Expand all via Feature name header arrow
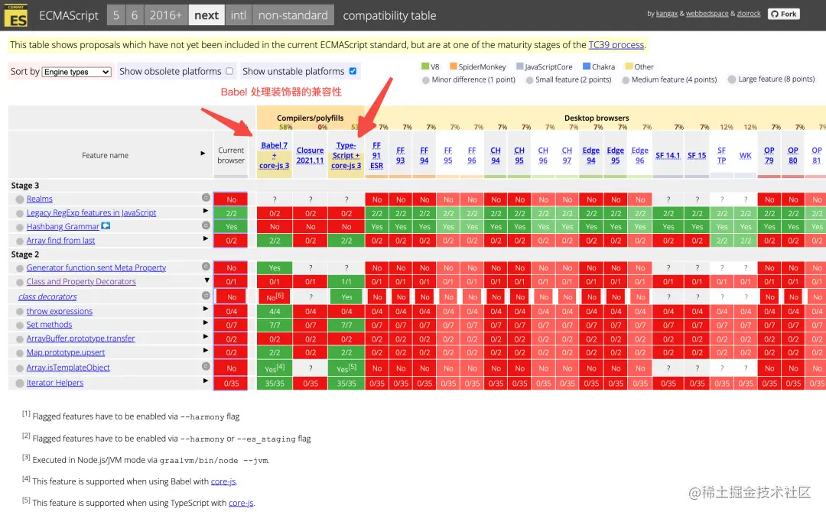826x515 pixels. pos(203,153)
